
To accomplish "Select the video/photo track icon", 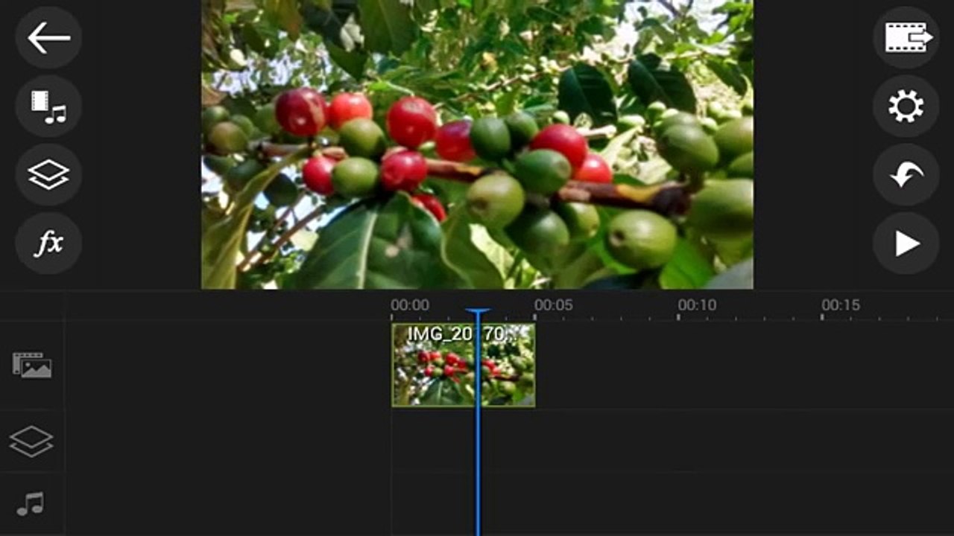I will [32, 365].
